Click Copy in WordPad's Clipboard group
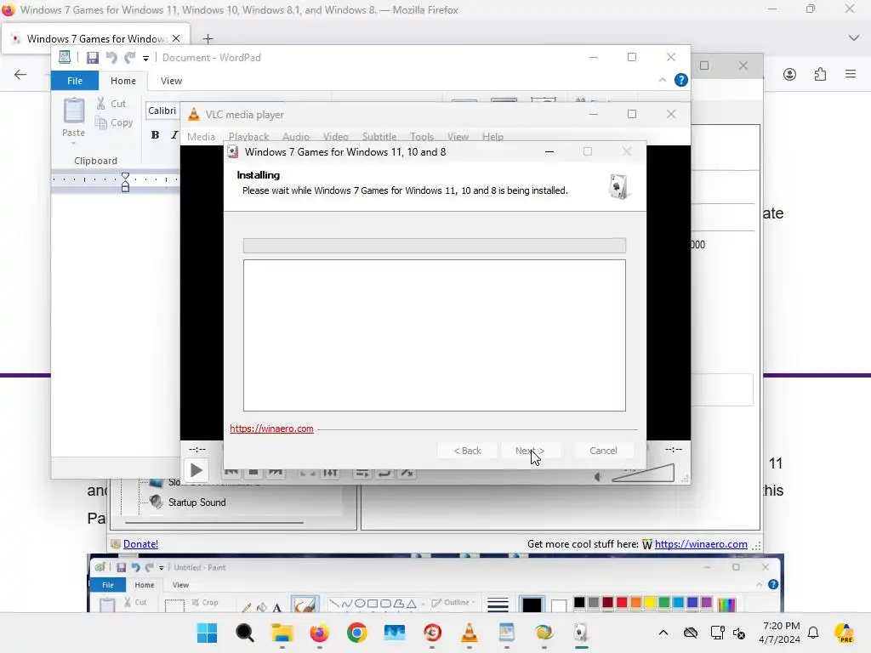This screenshot has width=871, height=653. tap(115, 122)
